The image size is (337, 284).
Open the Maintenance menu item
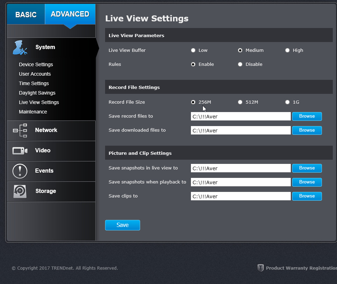(x=33, y=112)
